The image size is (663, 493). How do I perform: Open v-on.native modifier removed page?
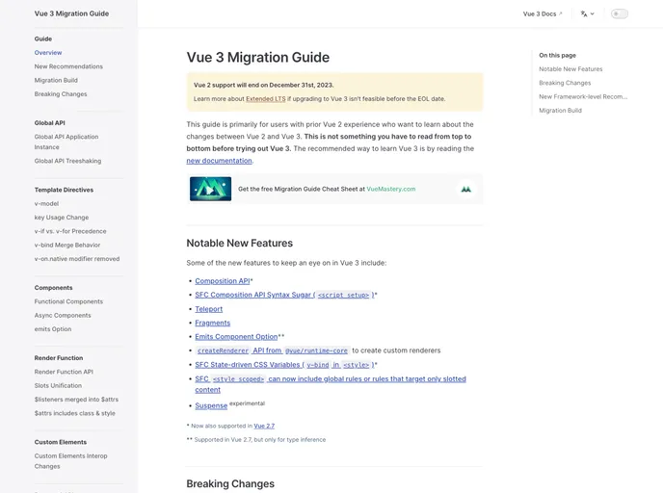77,259
